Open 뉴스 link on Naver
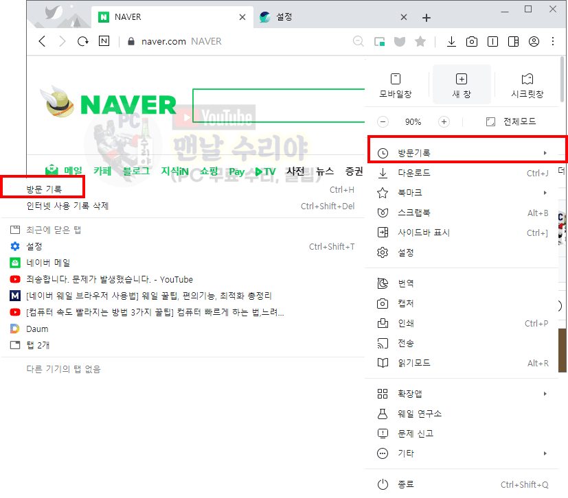The height and width of the screenshot is (498, 568). coord(325,171)
